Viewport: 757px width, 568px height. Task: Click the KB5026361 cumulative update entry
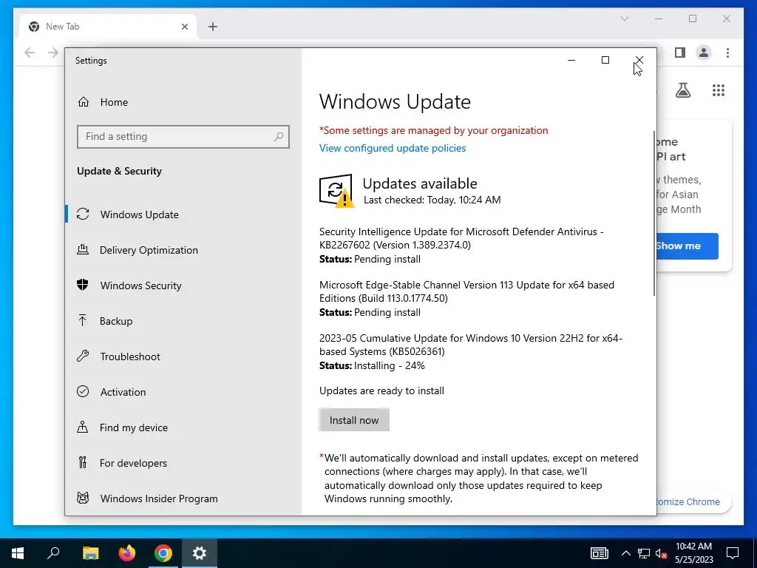[471, 351]
